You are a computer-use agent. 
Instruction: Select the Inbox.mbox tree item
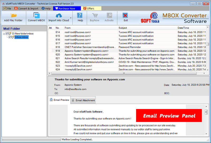click(21, 37)
